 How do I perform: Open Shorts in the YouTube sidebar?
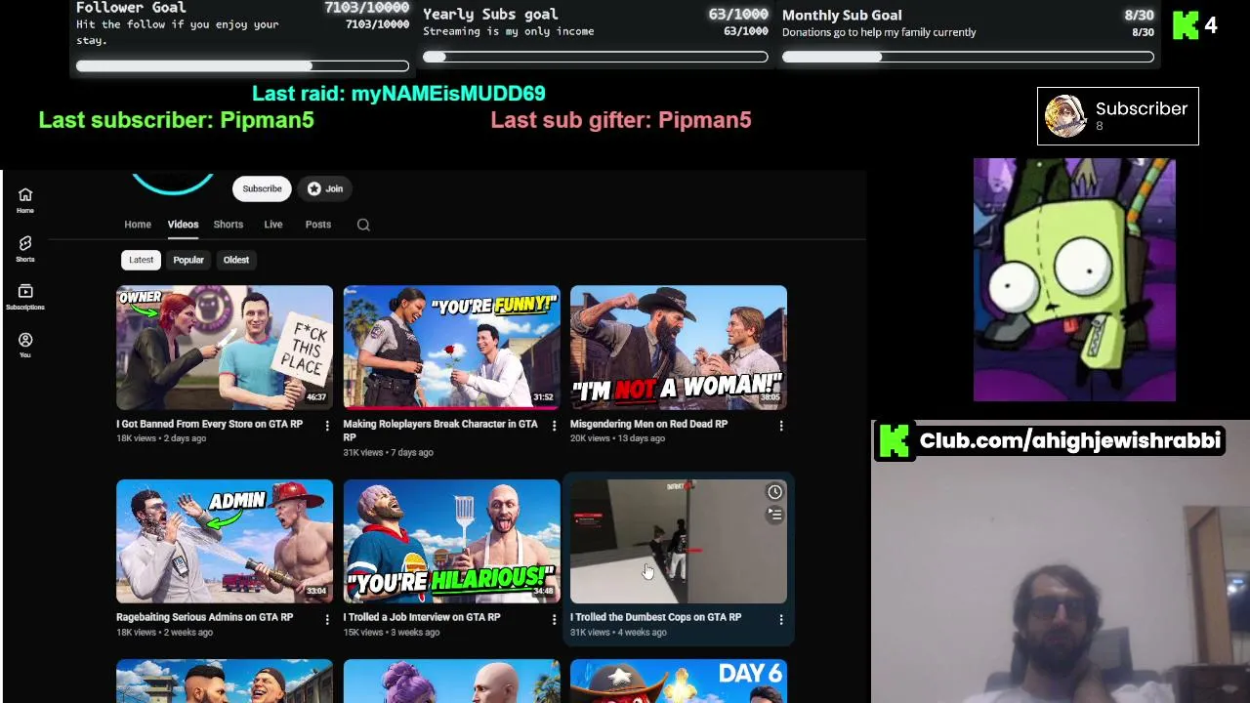(x=25, y=248)
